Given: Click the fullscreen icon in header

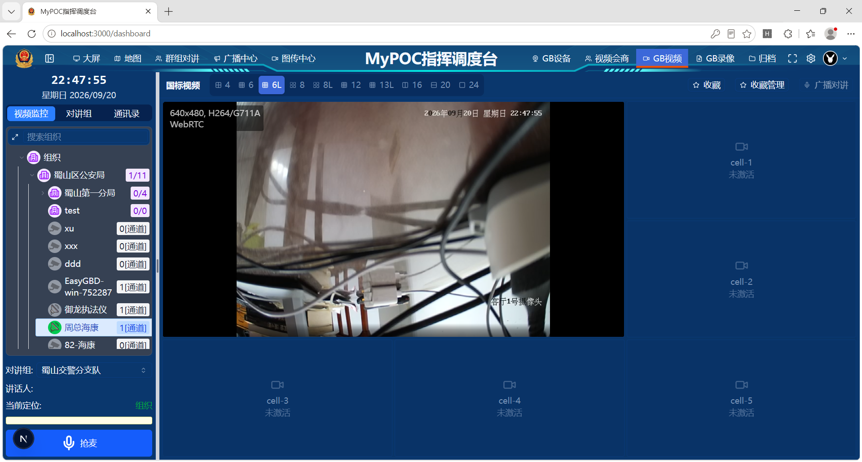Looking at the screenshot, I should coord(792,58).
